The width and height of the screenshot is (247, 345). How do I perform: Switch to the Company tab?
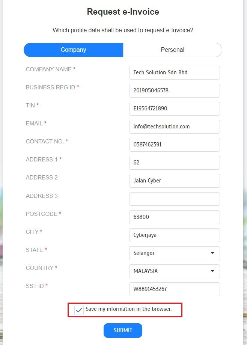(x=74, y=50)
